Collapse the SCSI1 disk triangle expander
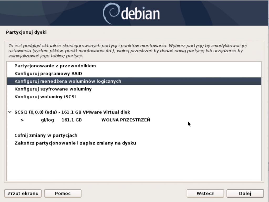Screen dimensions: 269x202 pos(10,112)
